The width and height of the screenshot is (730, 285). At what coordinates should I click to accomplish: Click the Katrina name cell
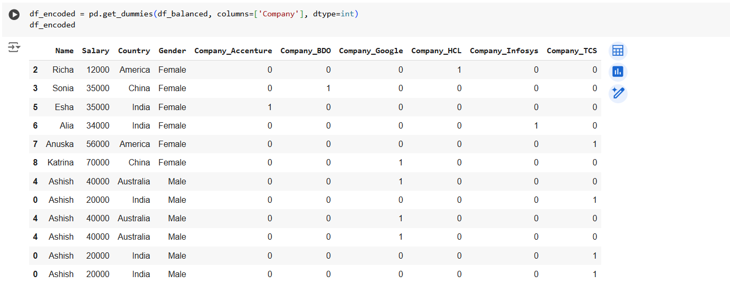point(60,163)
